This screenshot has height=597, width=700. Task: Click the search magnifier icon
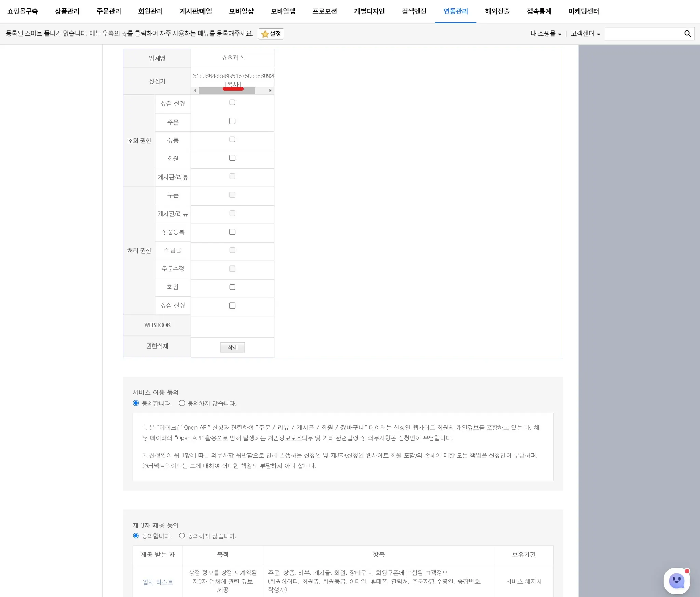687,34
